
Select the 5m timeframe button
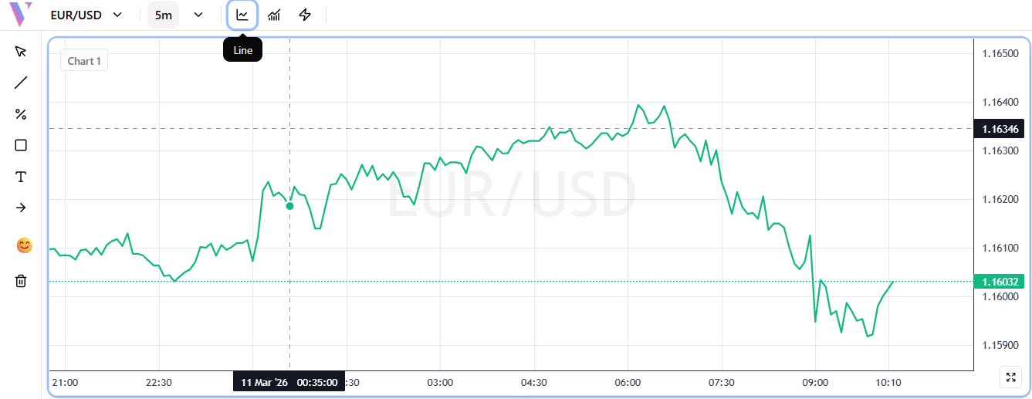(x=163, y=15)
